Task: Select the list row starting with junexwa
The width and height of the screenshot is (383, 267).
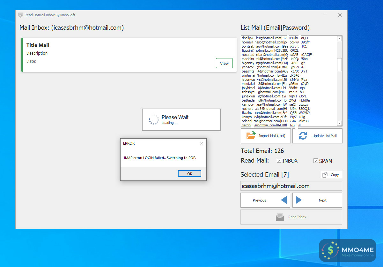Action: click(289, 96)
